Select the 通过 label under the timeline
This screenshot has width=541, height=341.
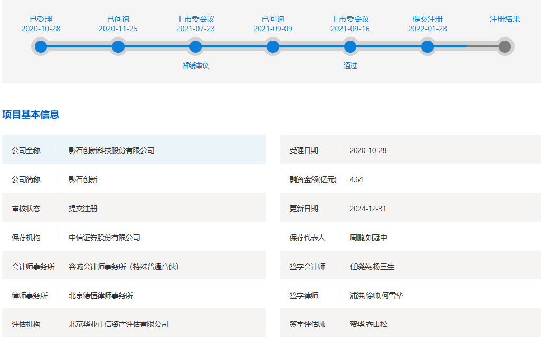(350, 65)
